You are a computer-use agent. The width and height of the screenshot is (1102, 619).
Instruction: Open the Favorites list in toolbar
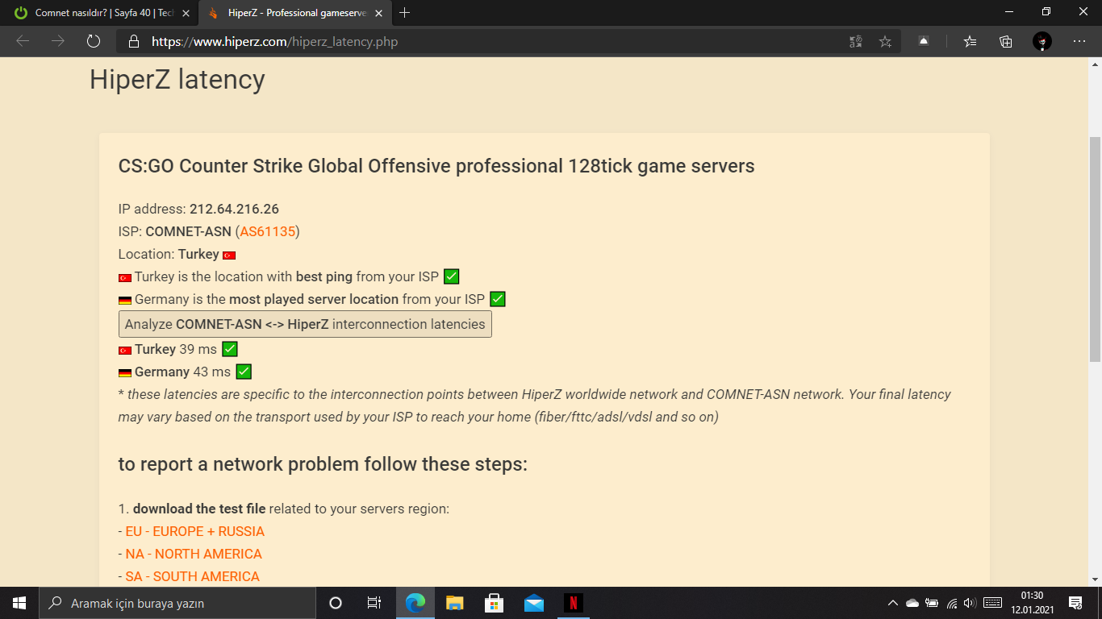click(x=971, y=41)
